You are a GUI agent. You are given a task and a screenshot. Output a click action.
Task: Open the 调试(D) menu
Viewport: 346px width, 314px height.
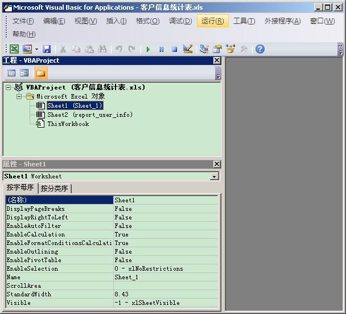[x=180, y=21]
